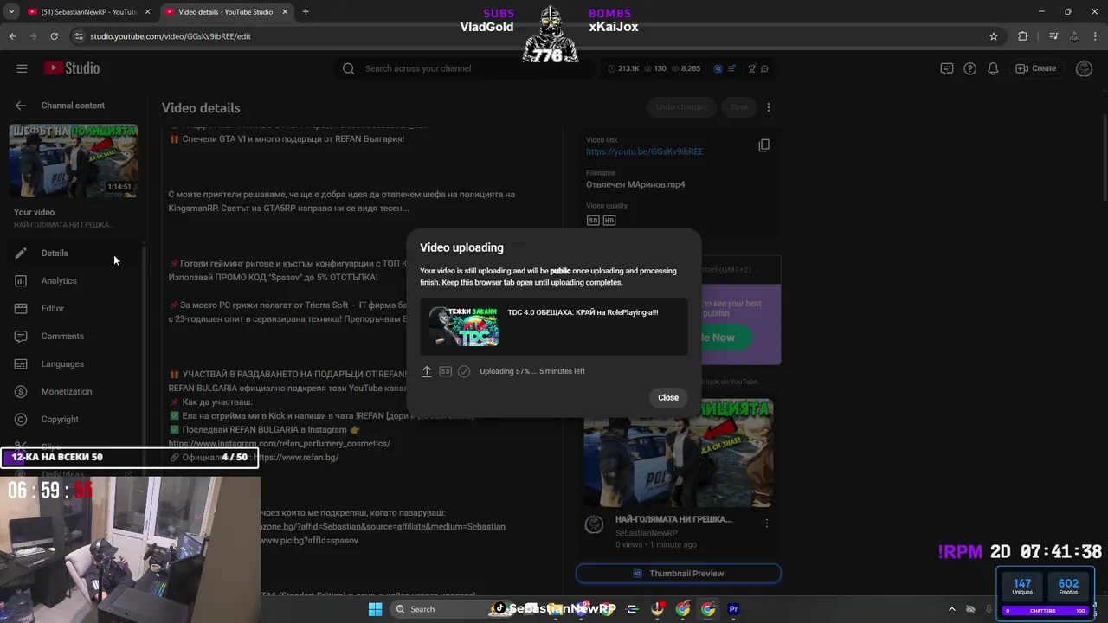Open the notifications bell
Screen dimensions: 1108x623
click(994, 68)
